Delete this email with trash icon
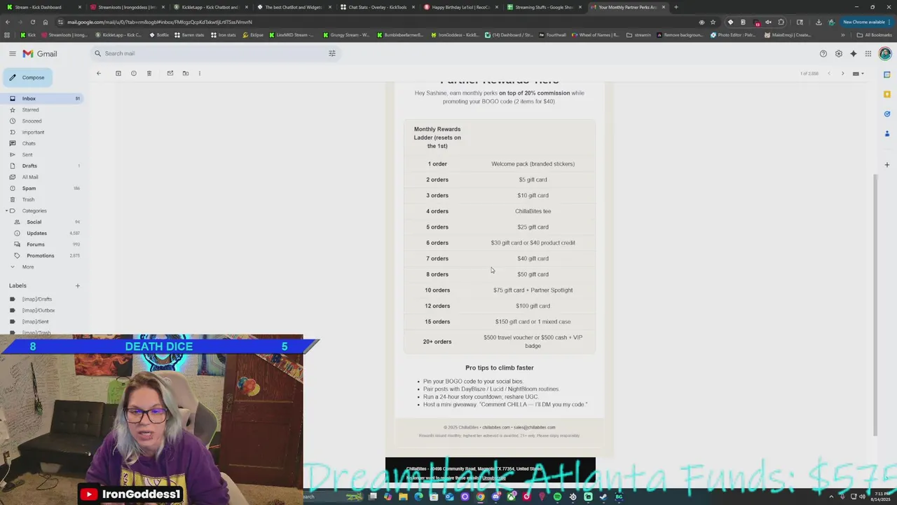The width and height of the screenshot is (897, 505). click(x=149, y=73)
